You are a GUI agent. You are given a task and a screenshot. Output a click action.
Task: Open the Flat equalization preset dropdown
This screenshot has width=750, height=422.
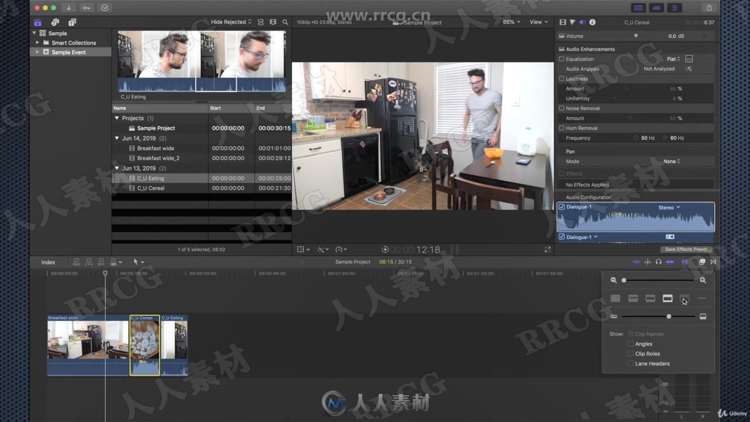click(x=673, y=59)
